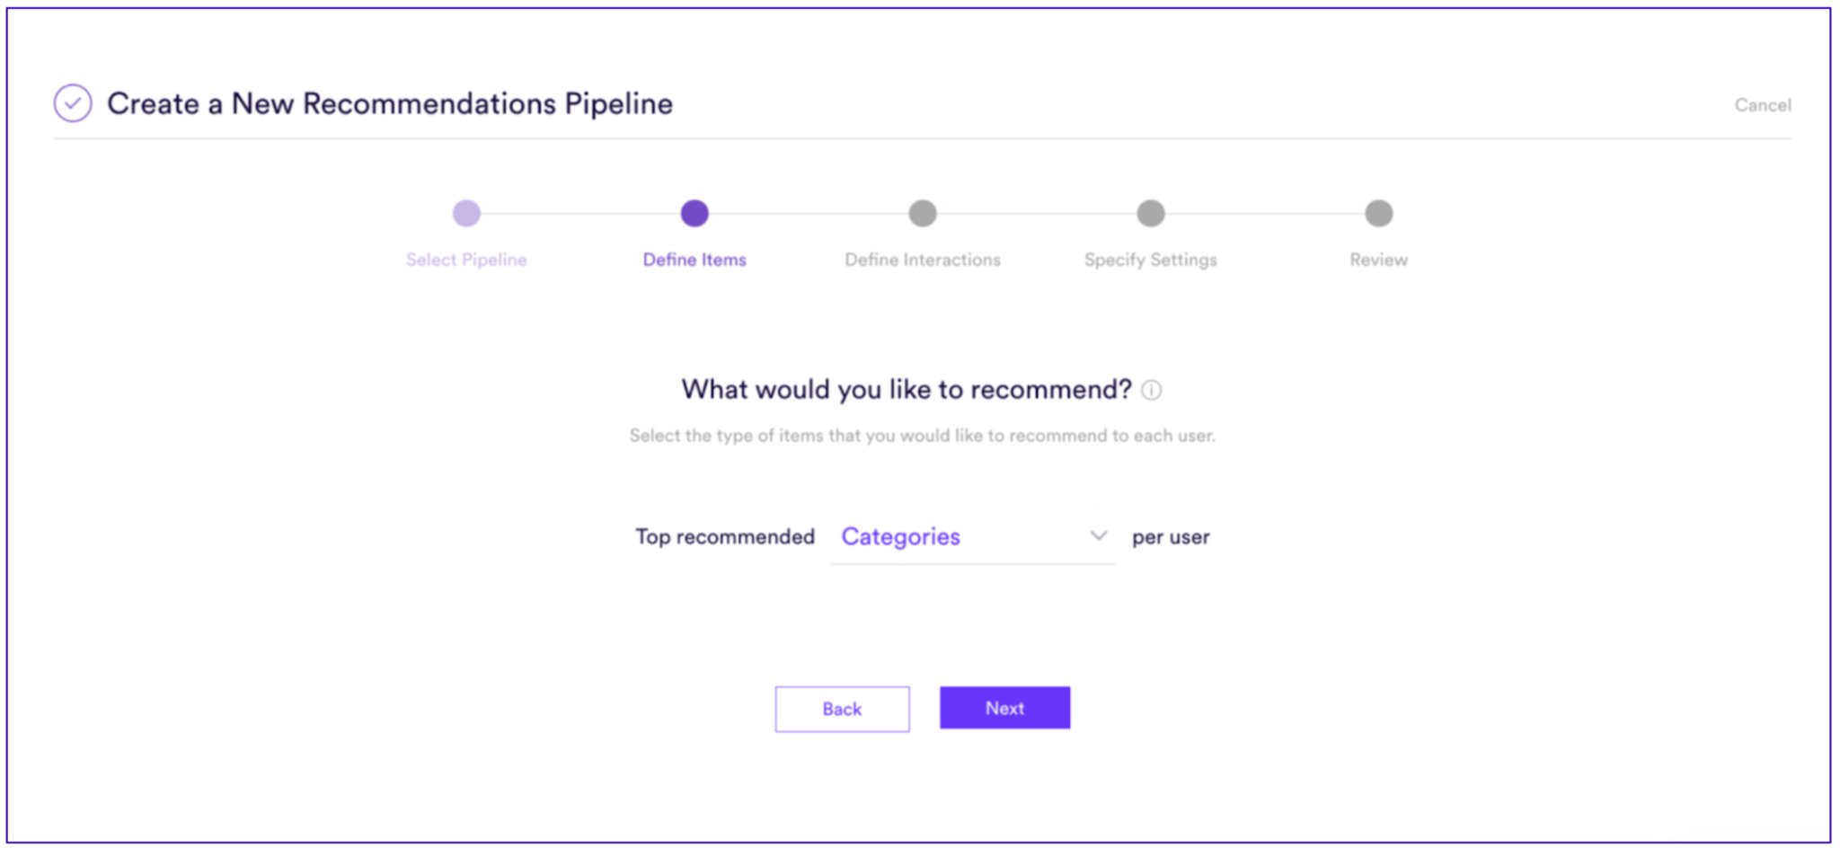Screen dimensions: 1840x848
Task: Open the Categories item type dropdown
Action: pos(899,536)
